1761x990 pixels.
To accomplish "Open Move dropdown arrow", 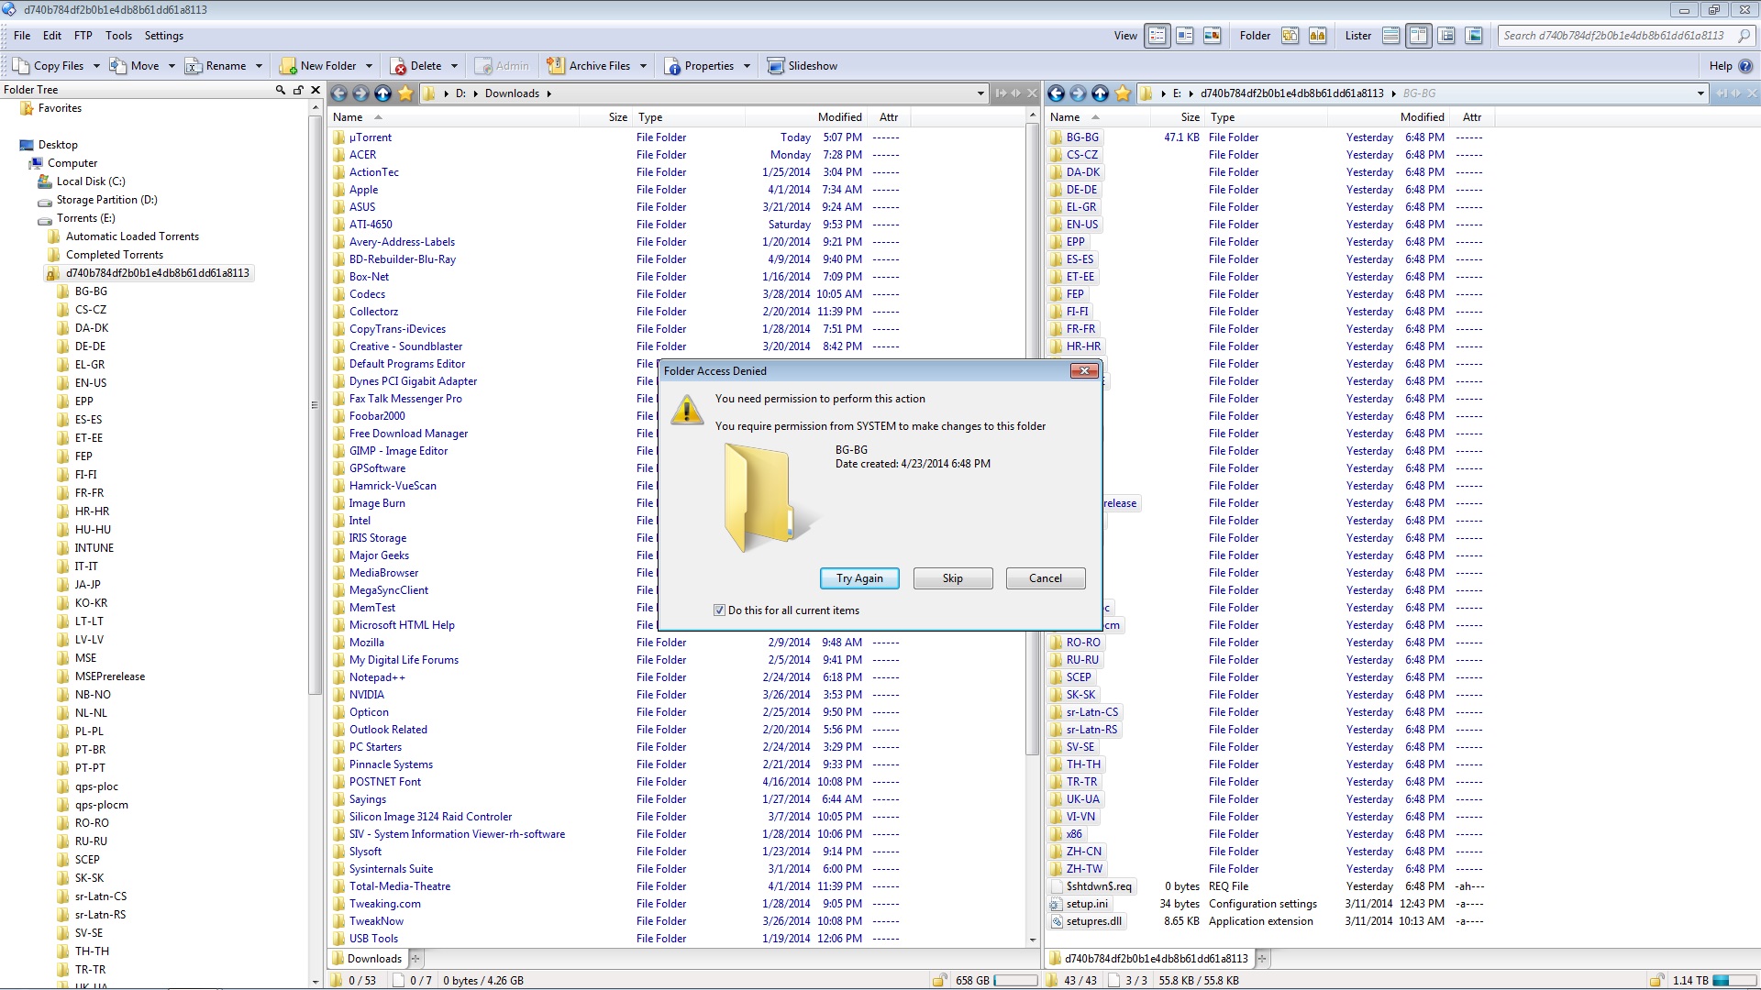I will click(x=172, y=66).
